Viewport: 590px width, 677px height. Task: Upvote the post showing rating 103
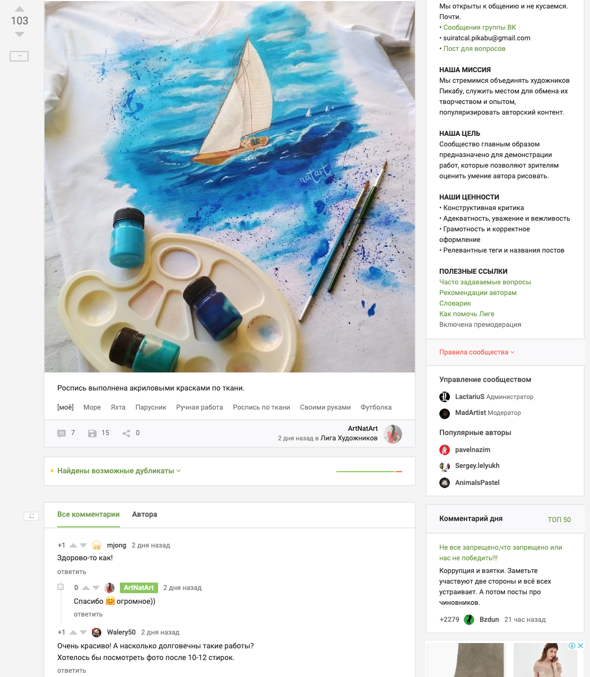20,9
